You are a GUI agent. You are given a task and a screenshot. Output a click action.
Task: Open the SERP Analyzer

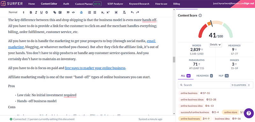click(115, 4)
